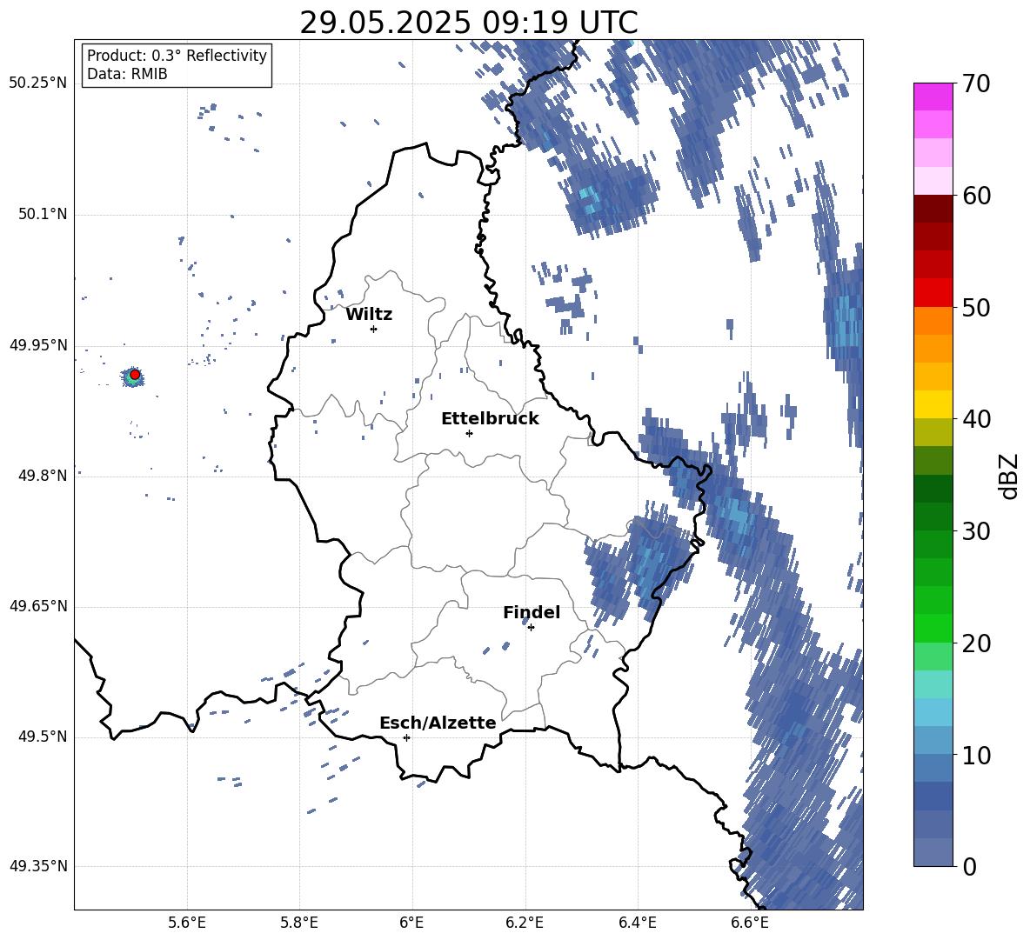
Task: Pick the magenta swatch below 70 dBZ
Action: (933, 97)
